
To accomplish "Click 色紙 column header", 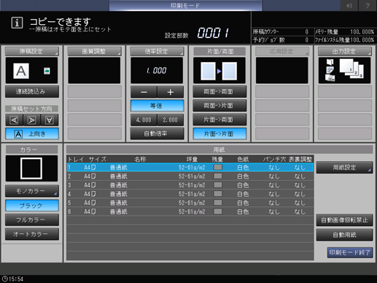I will [243, 159].
